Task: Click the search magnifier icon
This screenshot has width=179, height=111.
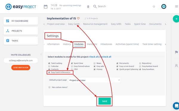Action: [95, 6]
